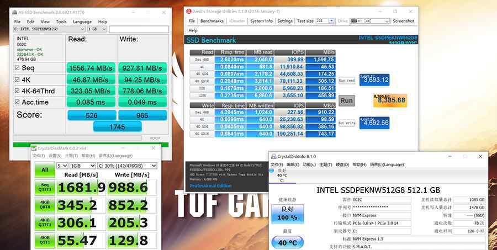Click the 良好 100% health status button
The image size is (497, 250).
(288, 214)
